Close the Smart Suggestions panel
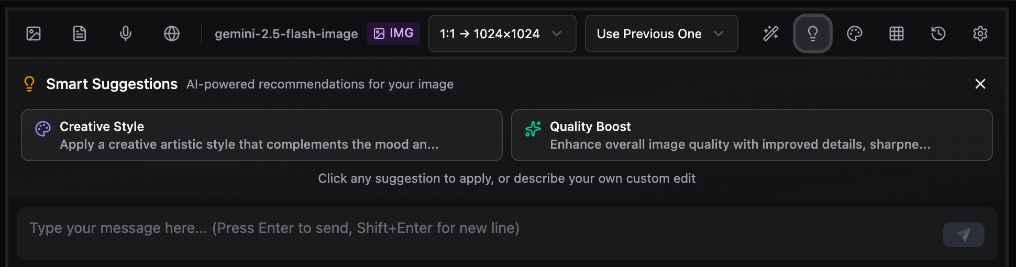1016x267 pixels. [980, 84]
